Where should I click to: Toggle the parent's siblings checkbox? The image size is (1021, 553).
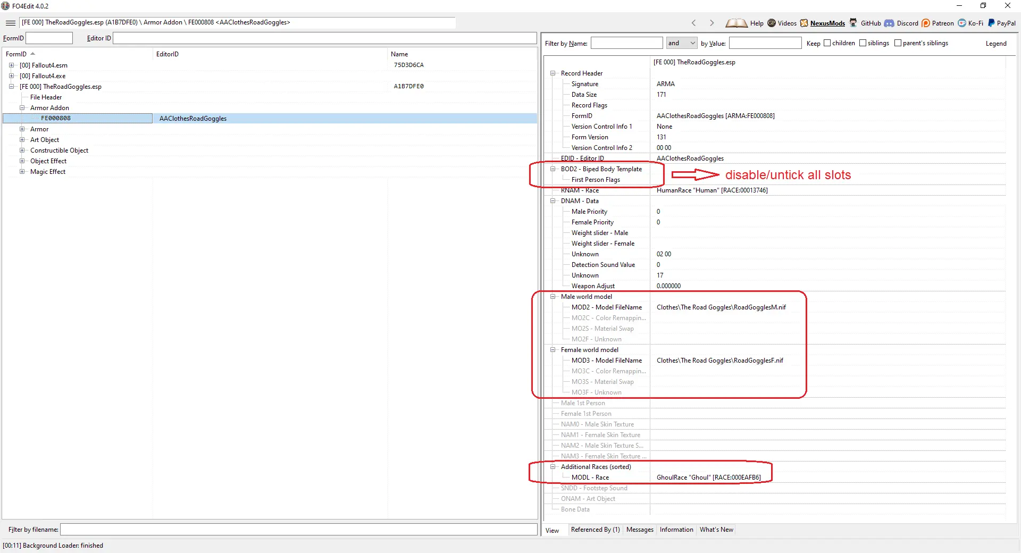click(x=898, y=43)
